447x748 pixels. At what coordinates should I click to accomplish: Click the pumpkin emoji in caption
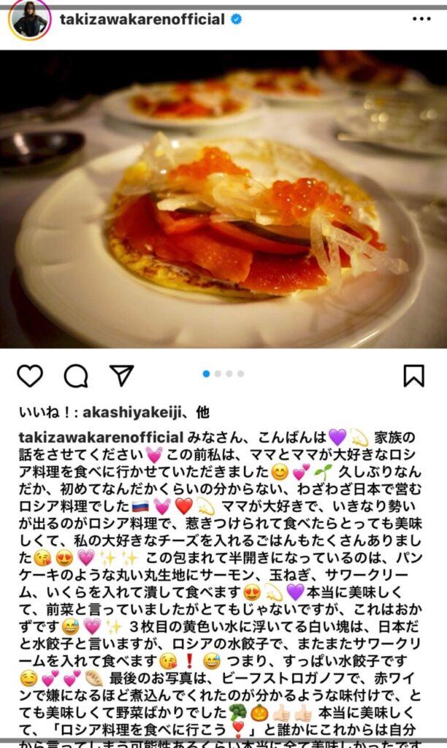(259, 713)
